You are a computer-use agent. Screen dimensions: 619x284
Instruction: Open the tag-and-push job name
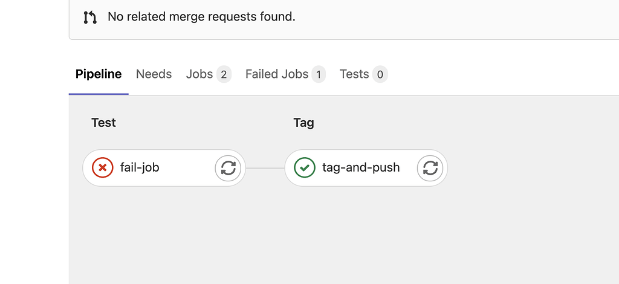pyautogui.click(x=361, y=167)
